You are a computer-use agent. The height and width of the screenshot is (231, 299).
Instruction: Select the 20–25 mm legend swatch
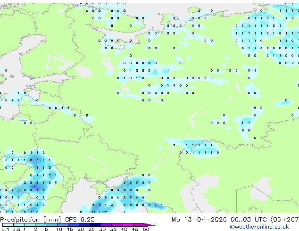tap(84, 225)
